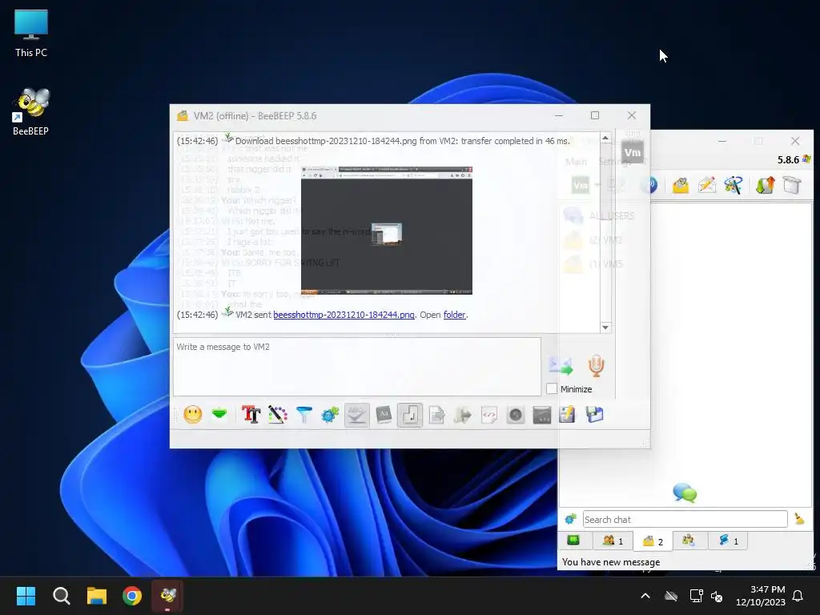Save the chat with the floppy disk icon
Image resolution: width=820 pixels, height=615 pixels.
point(595,415)
